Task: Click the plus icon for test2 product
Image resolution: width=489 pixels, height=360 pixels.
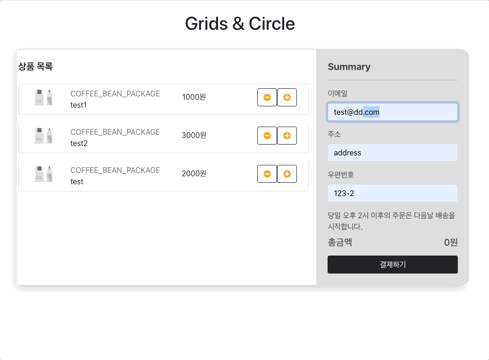Action: [287, 136]
